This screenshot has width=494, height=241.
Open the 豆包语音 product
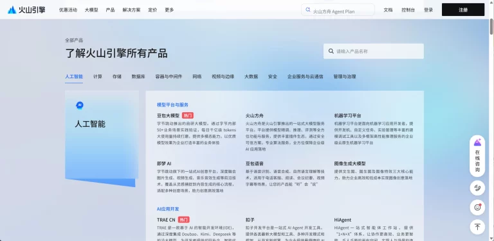click(x=255, y=164)
